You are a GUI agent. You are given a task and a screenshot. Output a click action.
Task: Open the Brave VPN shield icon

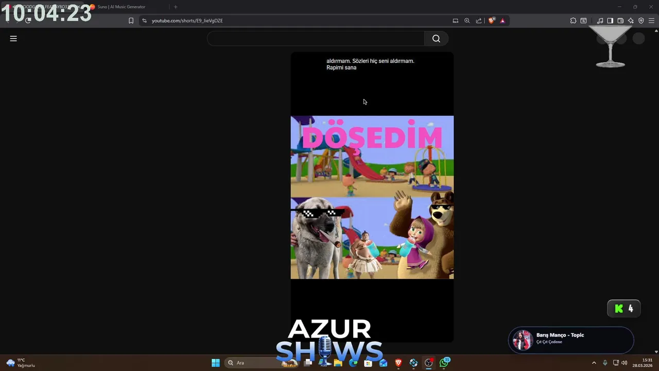pyautogui.click(x=641, y=21)
